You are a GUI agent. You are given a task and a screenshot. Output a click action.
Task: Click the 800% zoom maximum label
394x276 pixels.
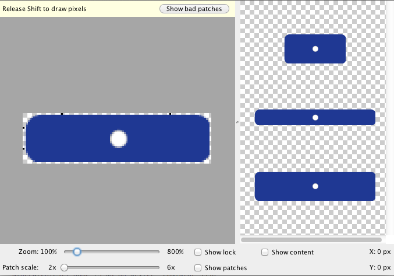[x=175, y=252]
